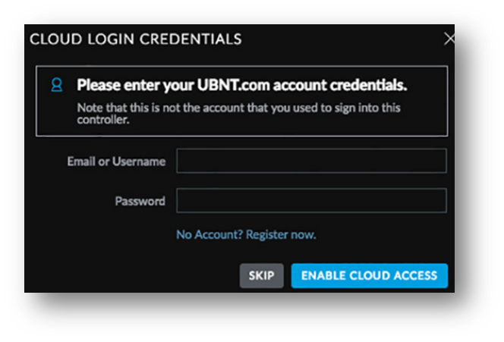
Task: Click Enable Cloud Access button
Action: pos(370,275)
